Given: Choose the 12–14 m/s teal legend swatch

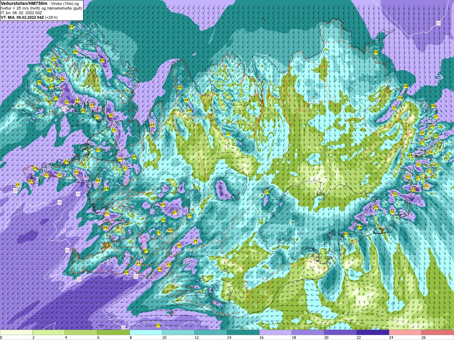Looking at the screenshot, I should (x=211, y=333).
